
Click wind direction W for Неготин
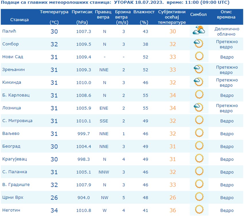(104, 210)
